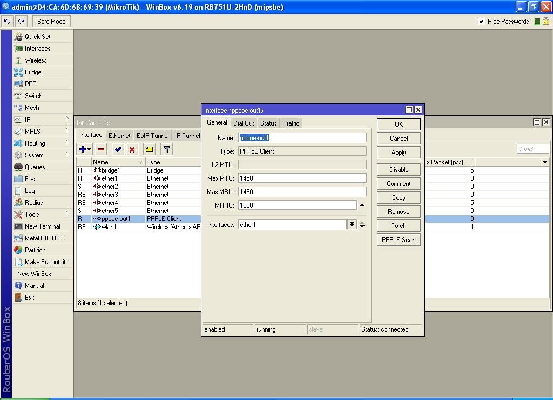Open the Switch section
553x400 pixels.
point(43,96)
